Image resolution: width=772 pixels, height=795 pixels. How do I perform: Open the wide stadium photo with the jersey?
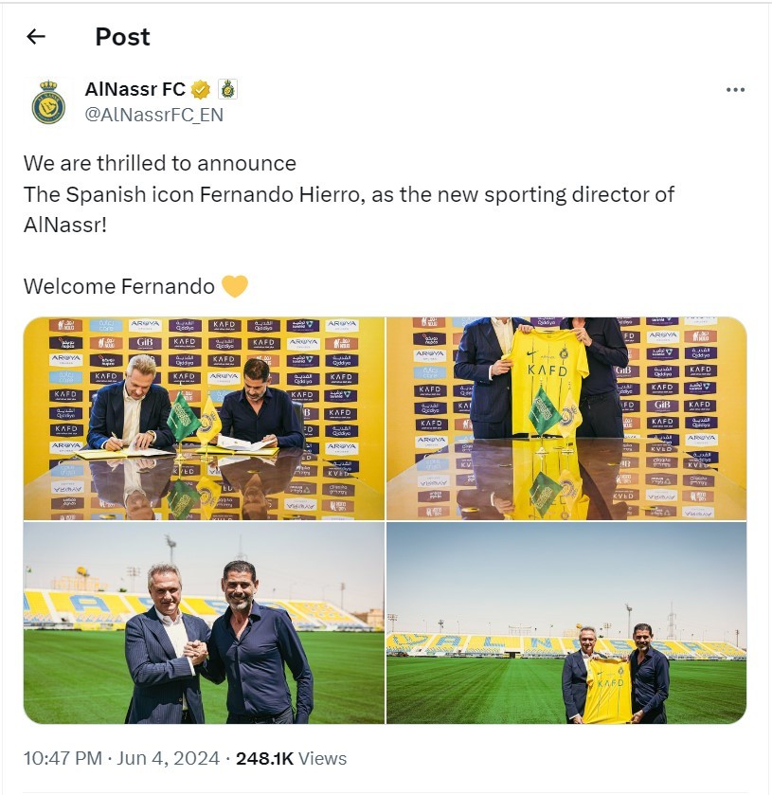pyautogui.click(x=566, y=623)
